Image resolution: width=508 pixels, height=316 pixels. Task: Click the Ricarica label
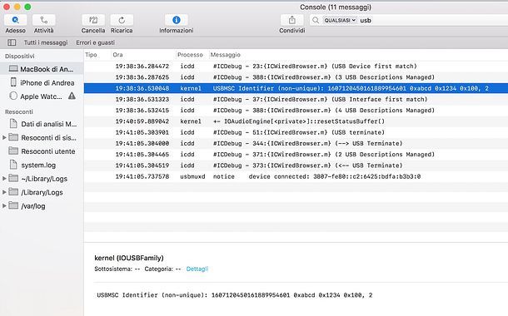pos(122,31)
